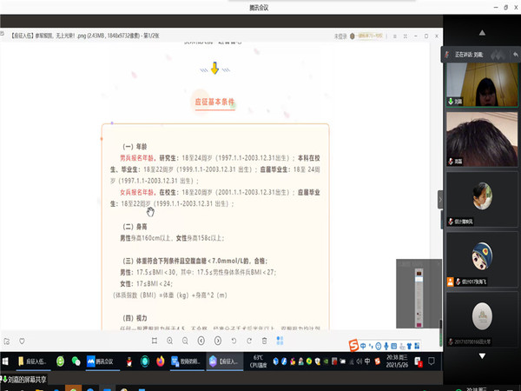Open the Windows notification center icon

pyautogui.click(x=432, y=361)
